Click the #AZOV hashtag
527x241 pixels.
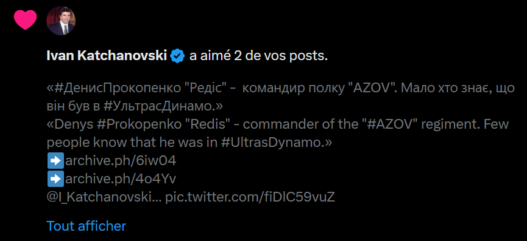(x=388, y=125)
